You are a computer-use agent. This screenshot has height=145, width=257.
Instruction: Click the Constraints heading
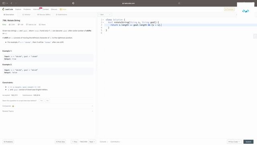tap(8, 83)
